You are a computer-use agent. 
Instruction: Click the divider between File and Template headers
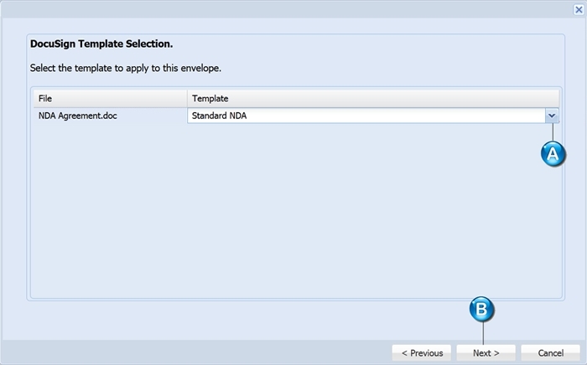(187, 99)
